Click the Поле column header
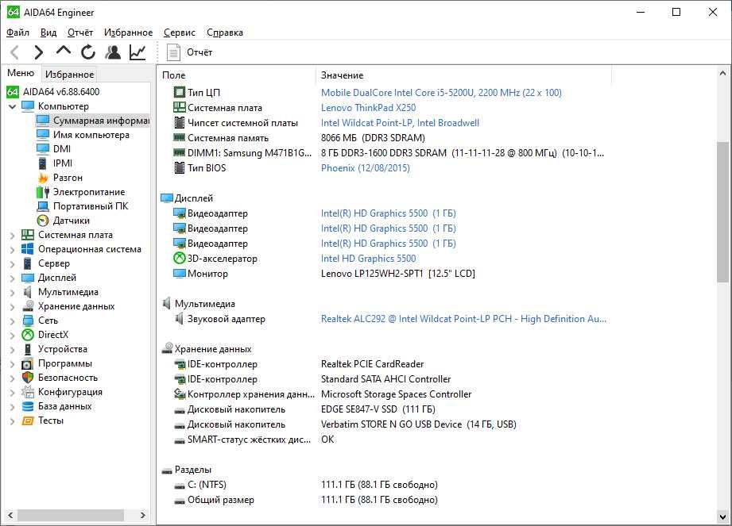The height and width of the screenshot is (526, 732). tap(237, 75)
